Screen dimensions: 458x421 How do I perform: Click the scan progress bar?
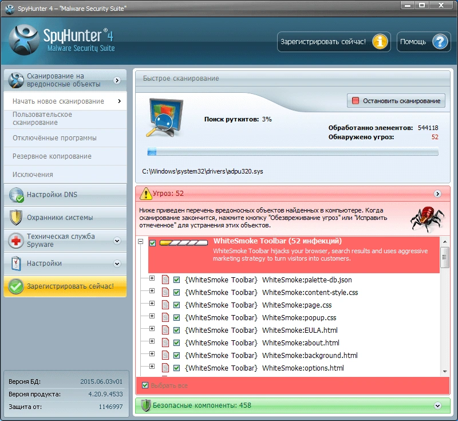(x=293, y=152)
